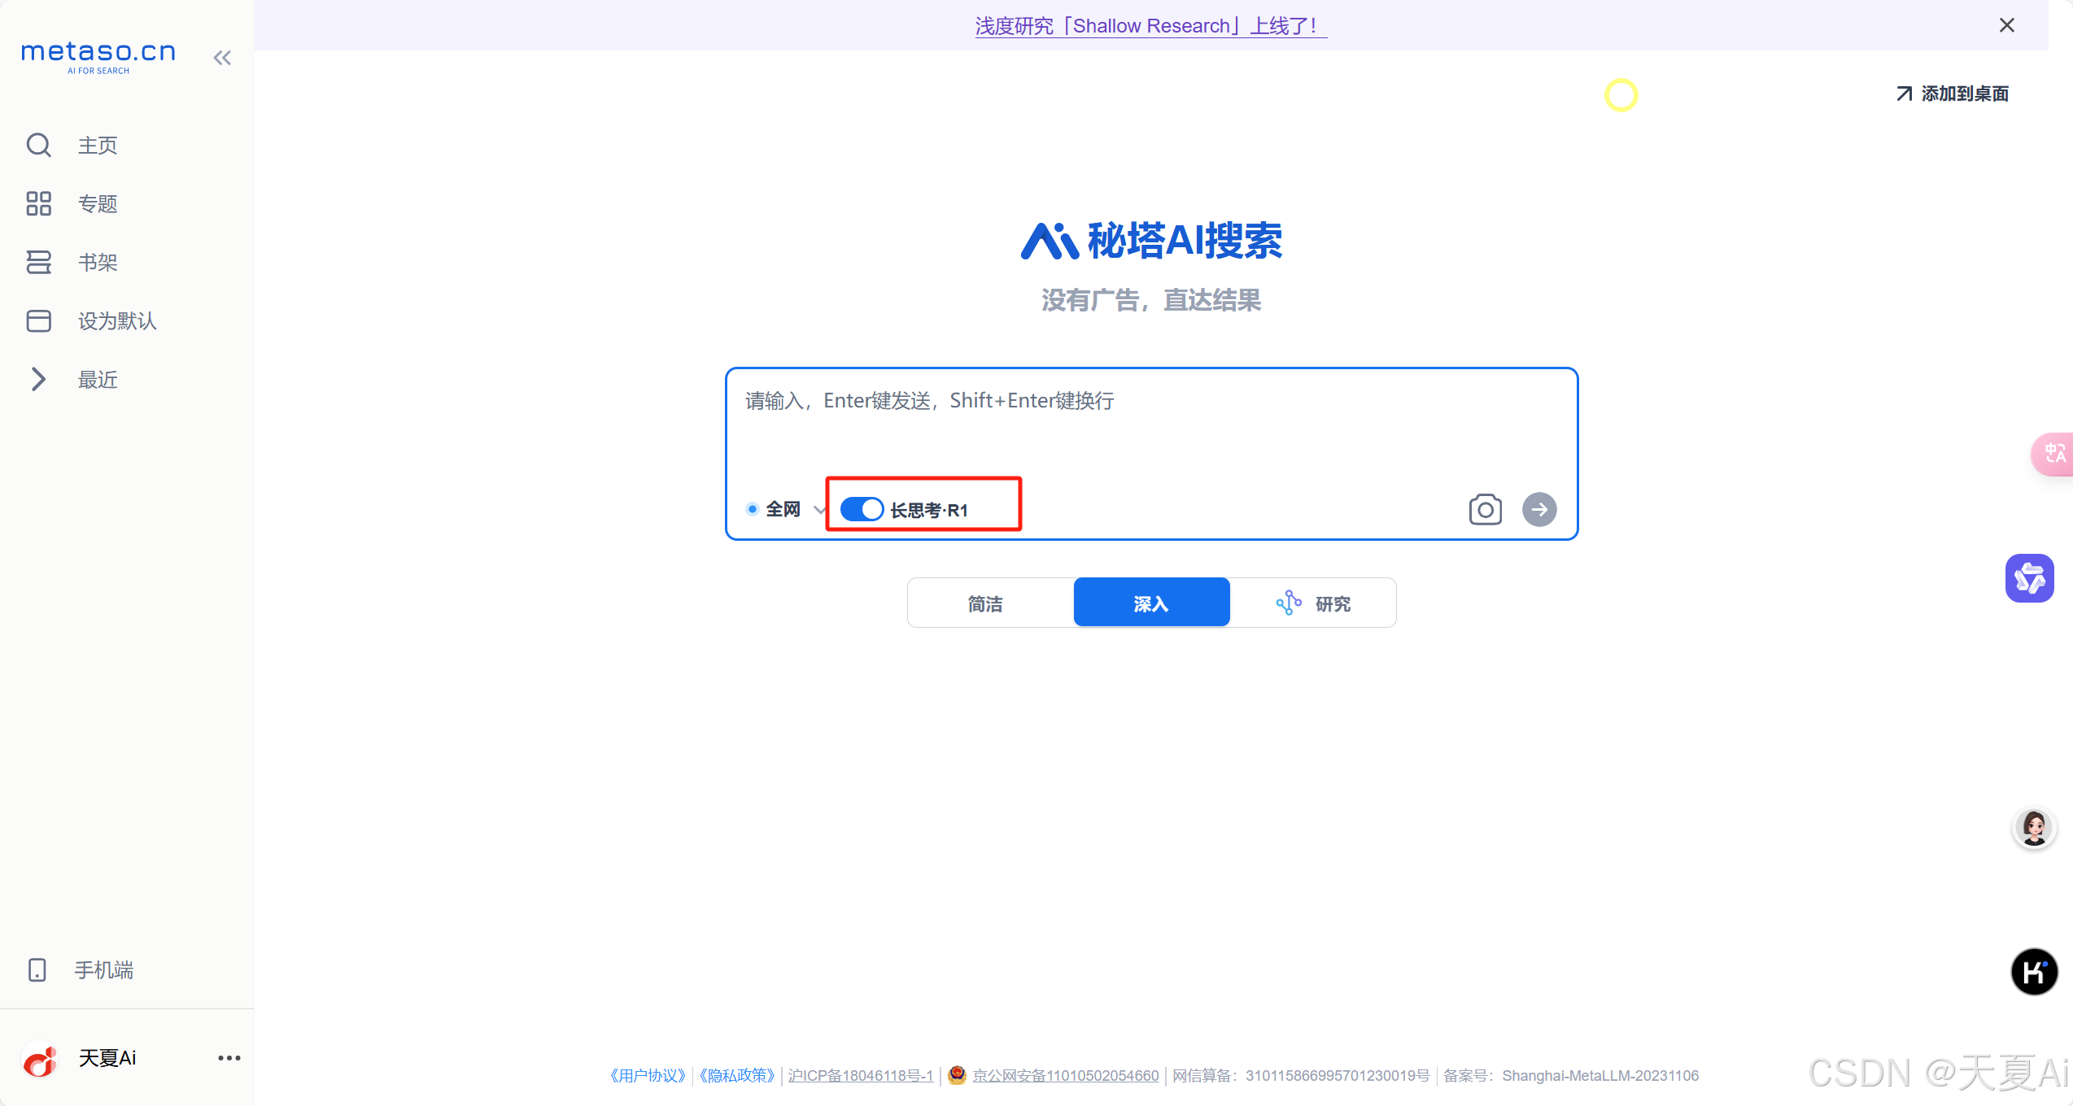This screenshot has width=2073, height=1106.
Task: Click the 主页 magnifier icon
Action: [38, 146]
